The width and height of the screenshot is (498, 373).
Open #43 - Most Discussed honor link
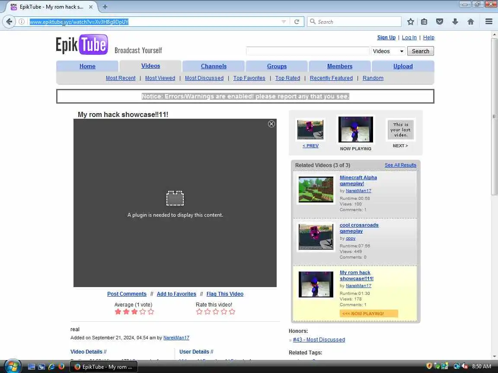point(319,340)
